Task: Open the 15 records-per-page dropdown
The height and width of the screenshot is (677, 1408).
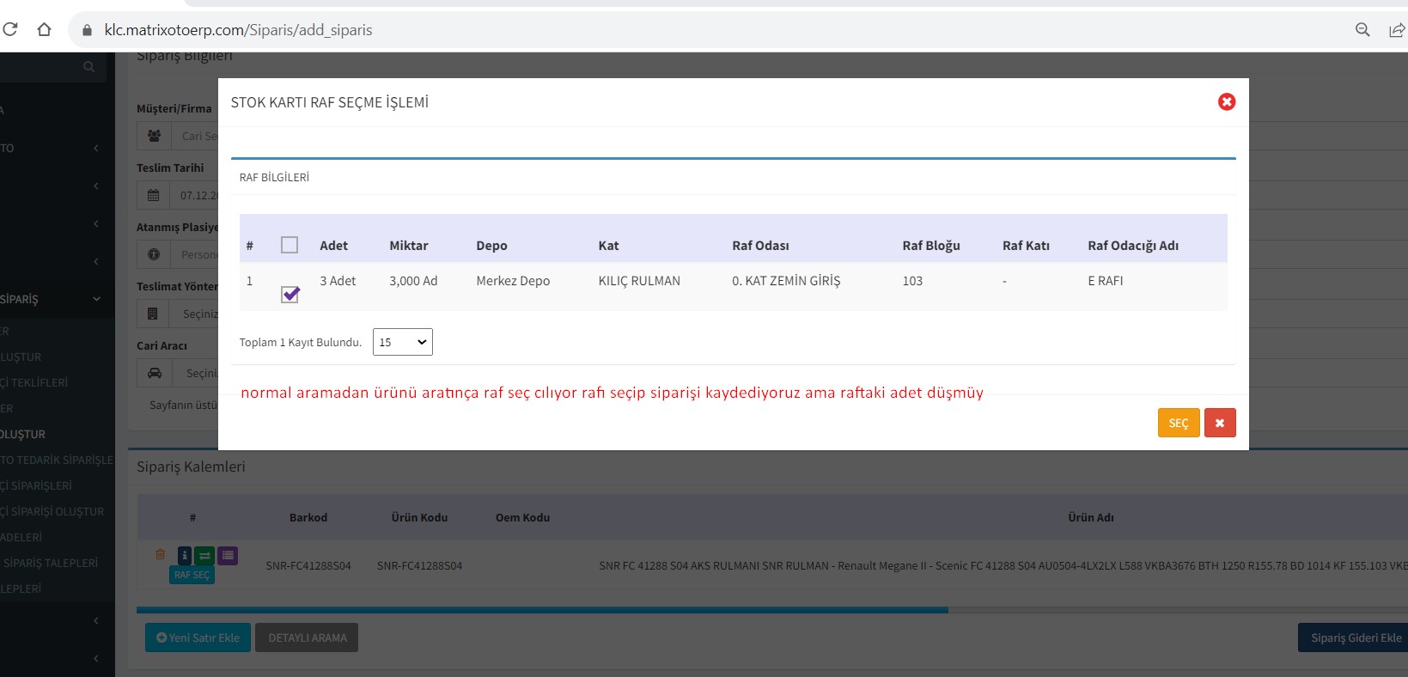Action: coord(402,342)
